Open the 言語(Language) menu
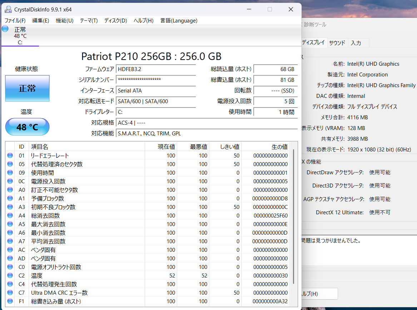 (x=179, y=21)
